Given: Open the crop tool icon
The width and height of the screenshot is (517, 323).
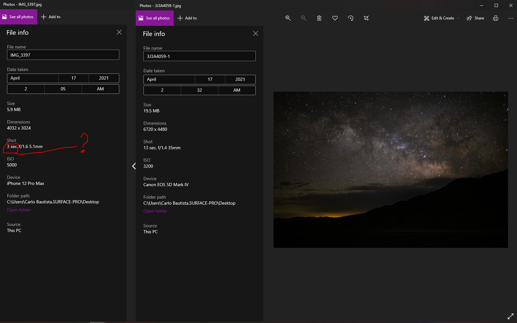Looking at the screenshot, I should [366, 18].
